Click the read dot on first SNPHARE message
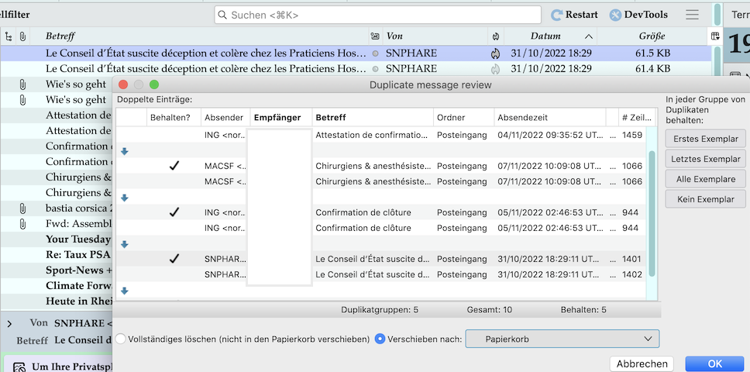 [x=376, y=53]
